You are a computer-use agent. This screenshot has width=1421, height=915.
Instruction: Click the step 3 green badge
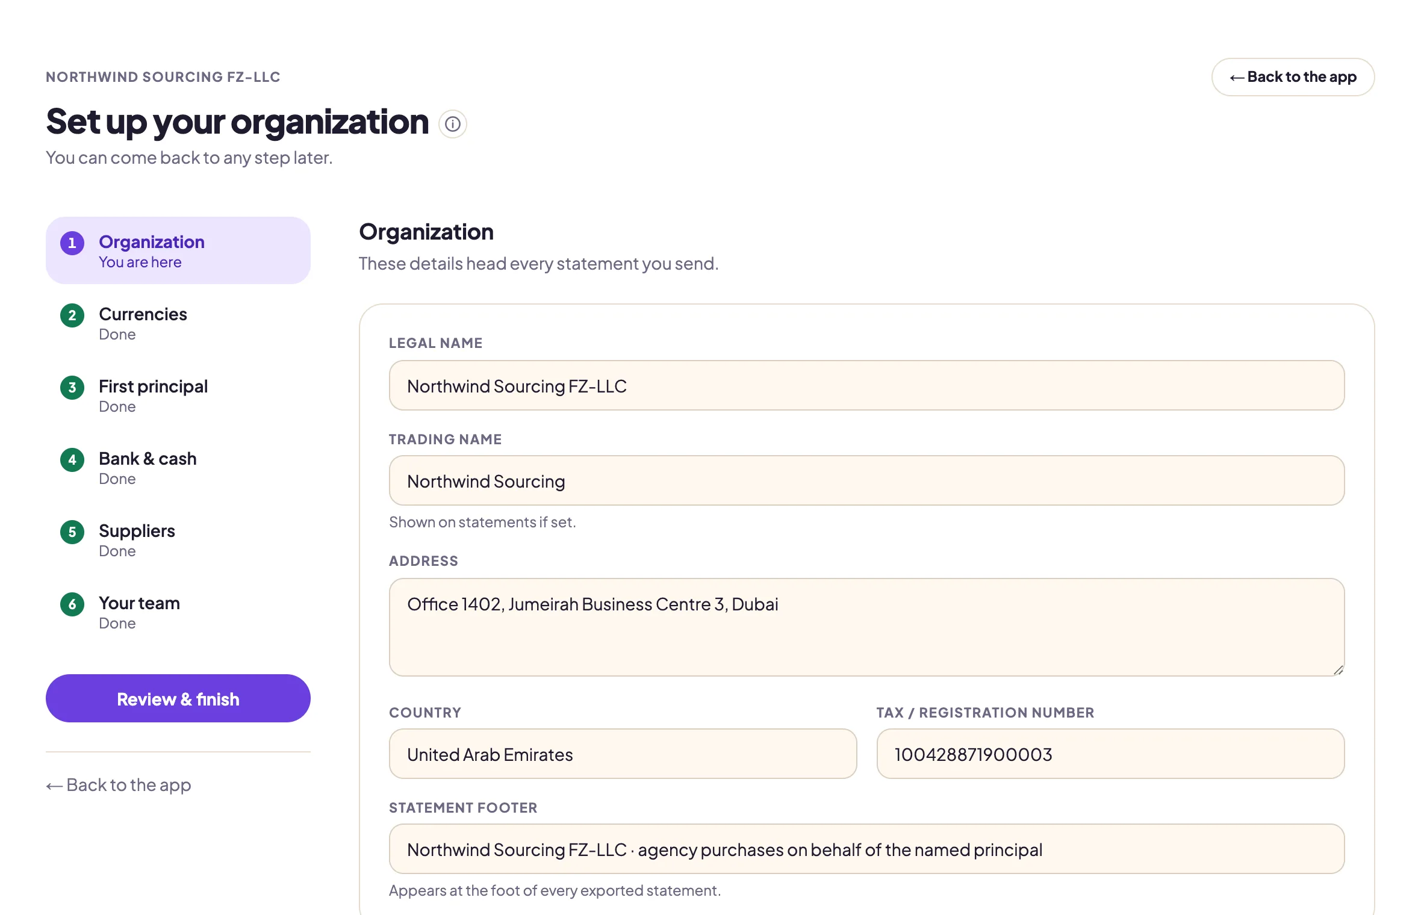[x=72, y=387]
